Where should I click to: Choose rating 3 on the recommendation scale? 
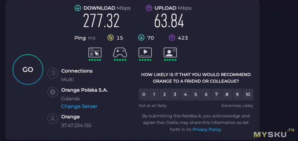[175, 95]
